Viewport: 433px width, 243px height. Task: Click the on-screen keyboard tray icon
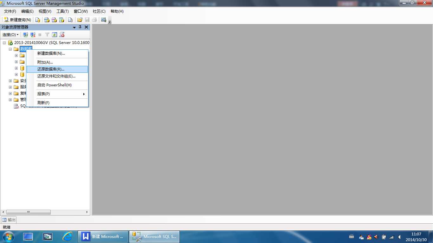click(352, 236)
